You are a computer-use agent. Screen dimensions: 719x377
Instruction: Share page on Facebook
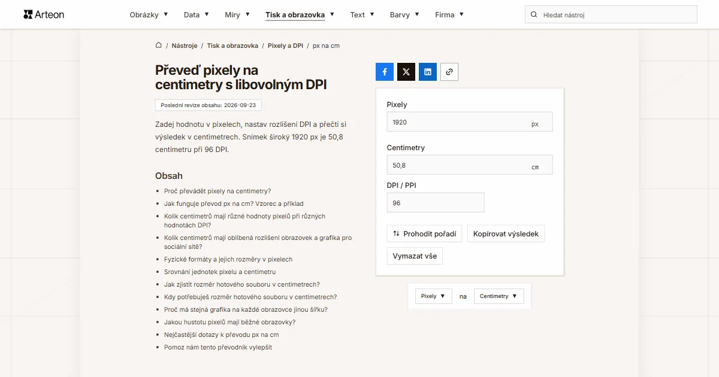coord(385,72)
